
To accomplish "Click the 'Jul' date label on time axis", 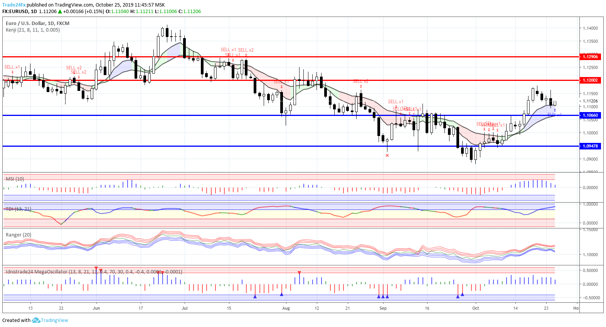I will [185, 308].
